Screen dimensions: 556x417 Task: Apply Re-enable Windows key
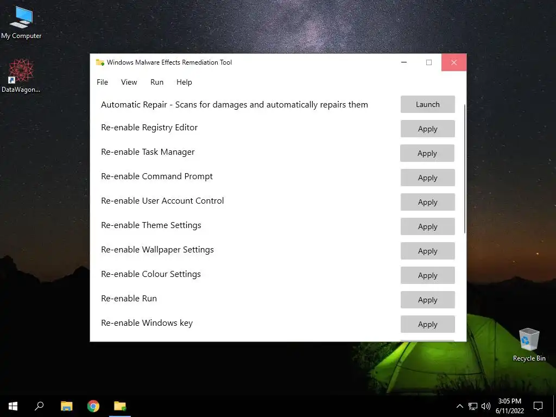click(x=428, y=325)
